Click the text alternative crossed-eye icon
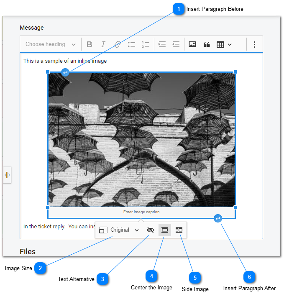 (151, 230)
